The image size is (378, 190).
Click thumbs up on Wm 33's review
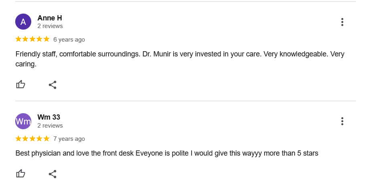[x=20, y=174]
